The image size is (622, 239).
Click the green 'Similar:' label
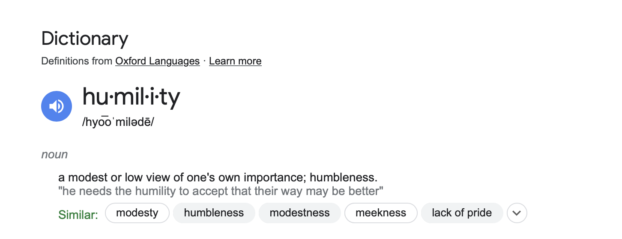coord(78,214)
